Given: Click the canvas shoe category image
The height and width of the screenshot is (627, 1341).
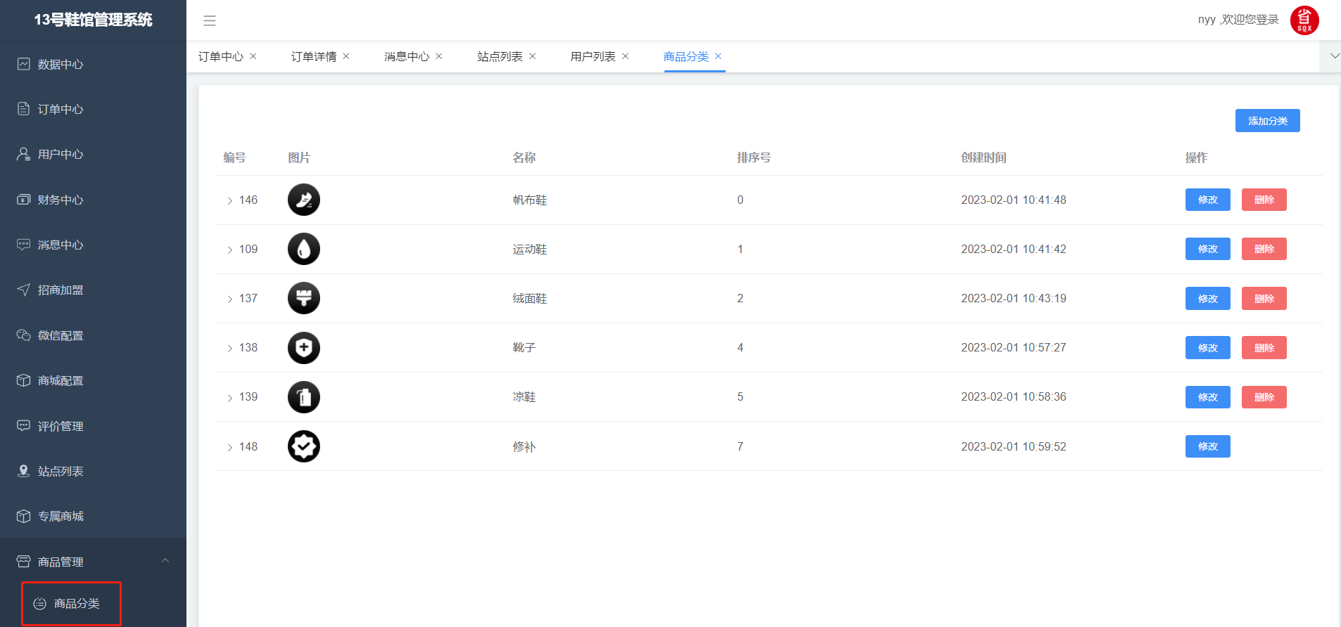Looking at the screenshot, I should (x=304, y=200).
